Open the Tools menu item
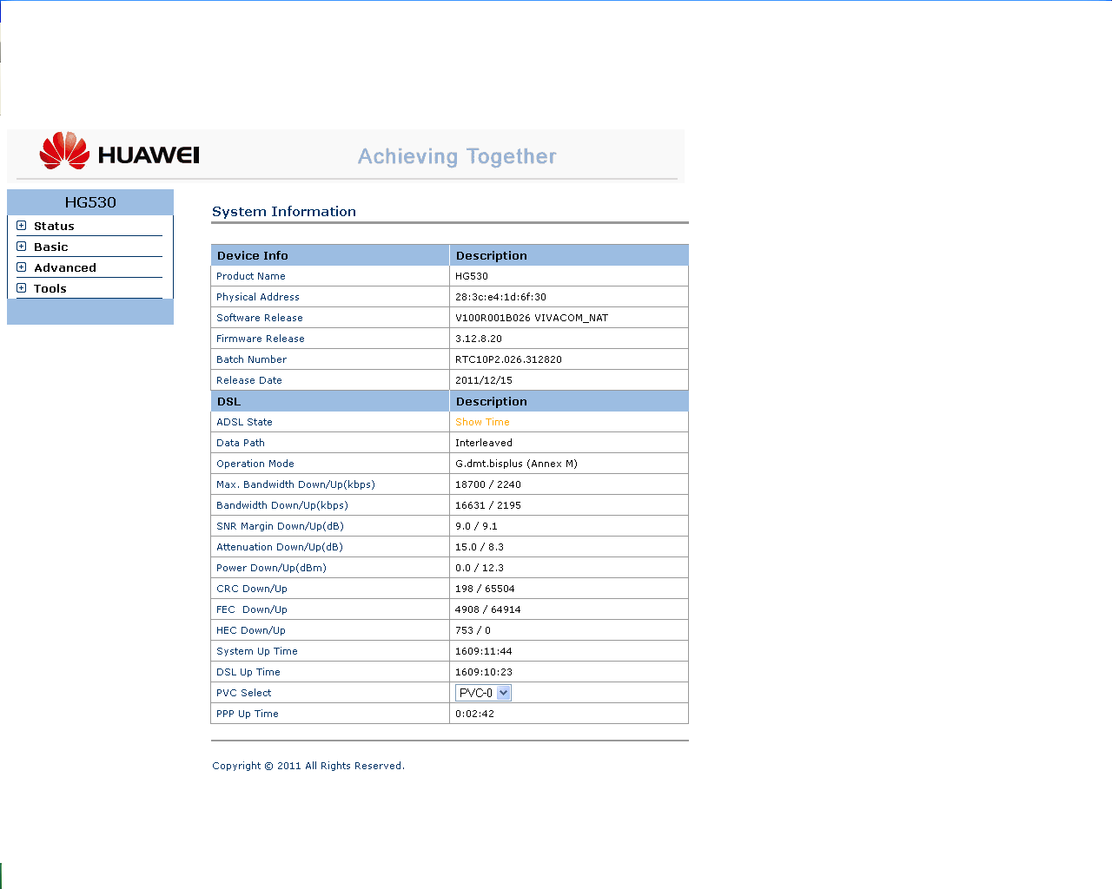Screen dimensions: 1112x889 click(50, 289)
